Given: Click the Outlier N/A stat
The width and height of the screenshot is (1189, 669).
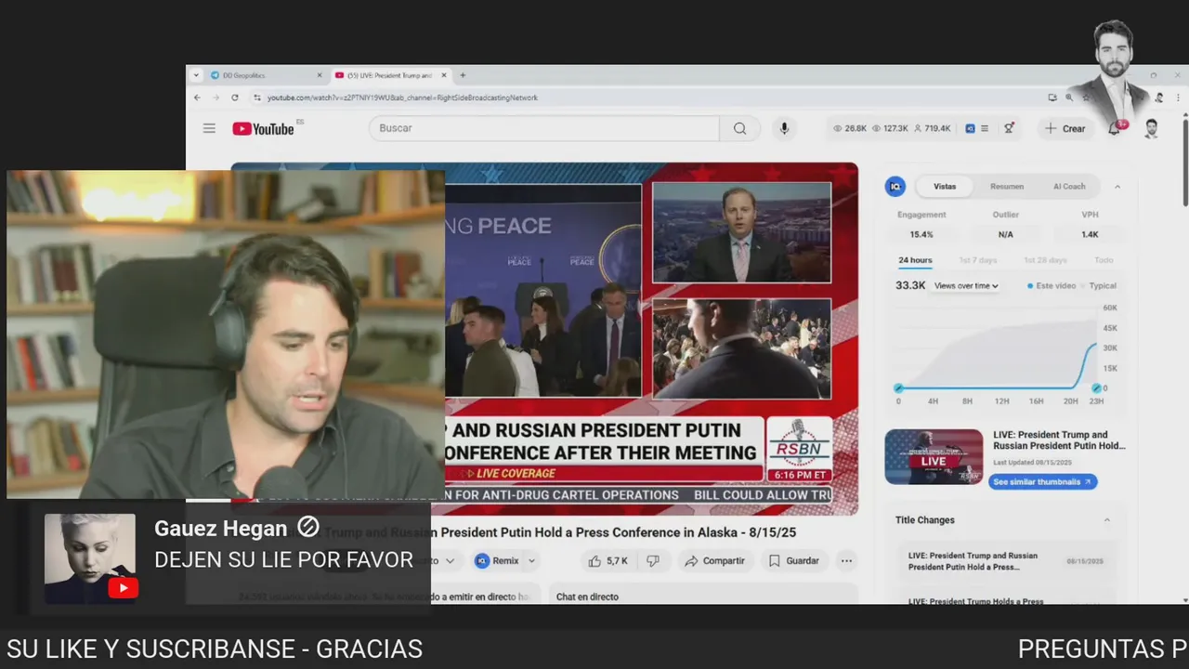Looking at the screenshot, I should 1006,224.
